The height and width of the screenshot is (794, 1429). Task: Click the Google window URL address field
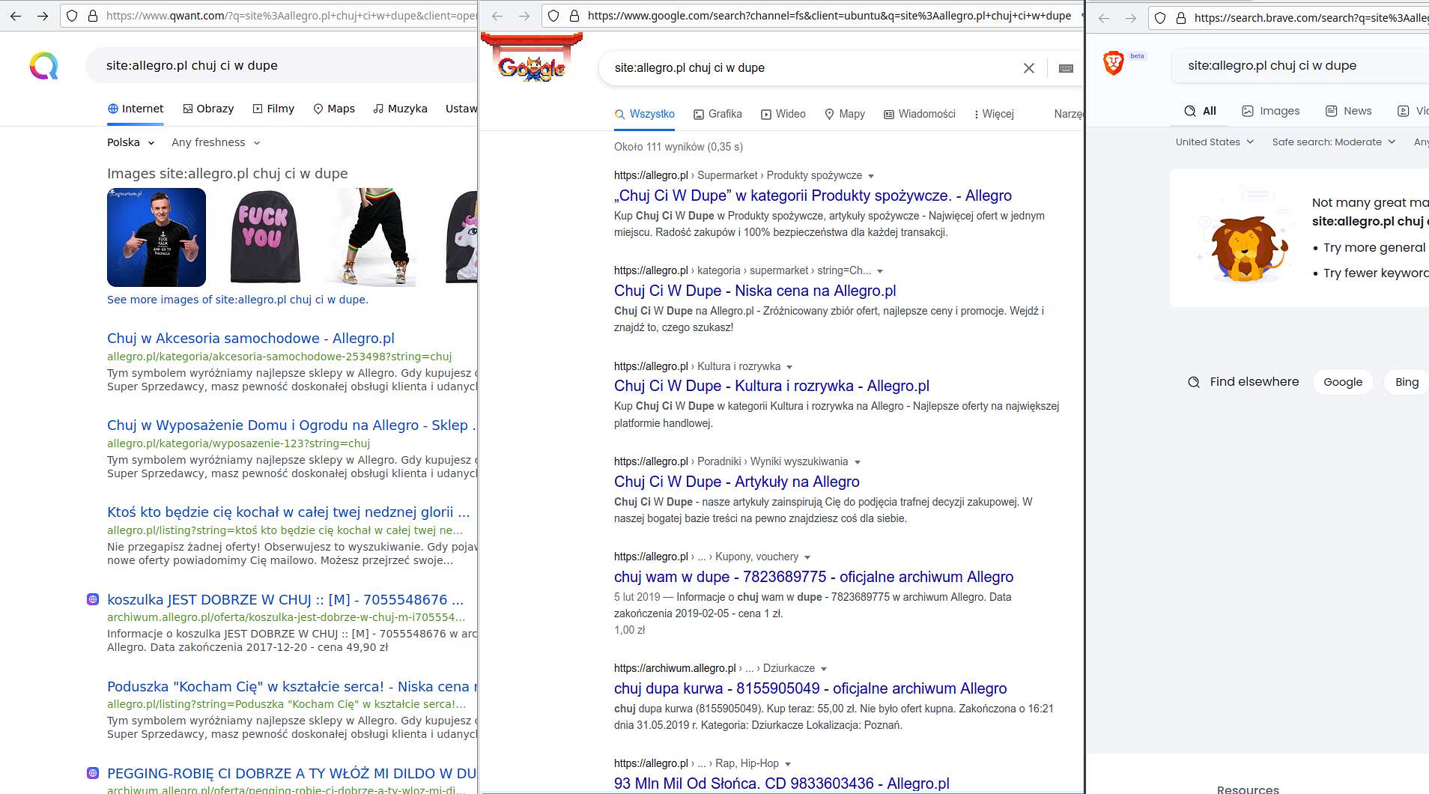(829, 16)
